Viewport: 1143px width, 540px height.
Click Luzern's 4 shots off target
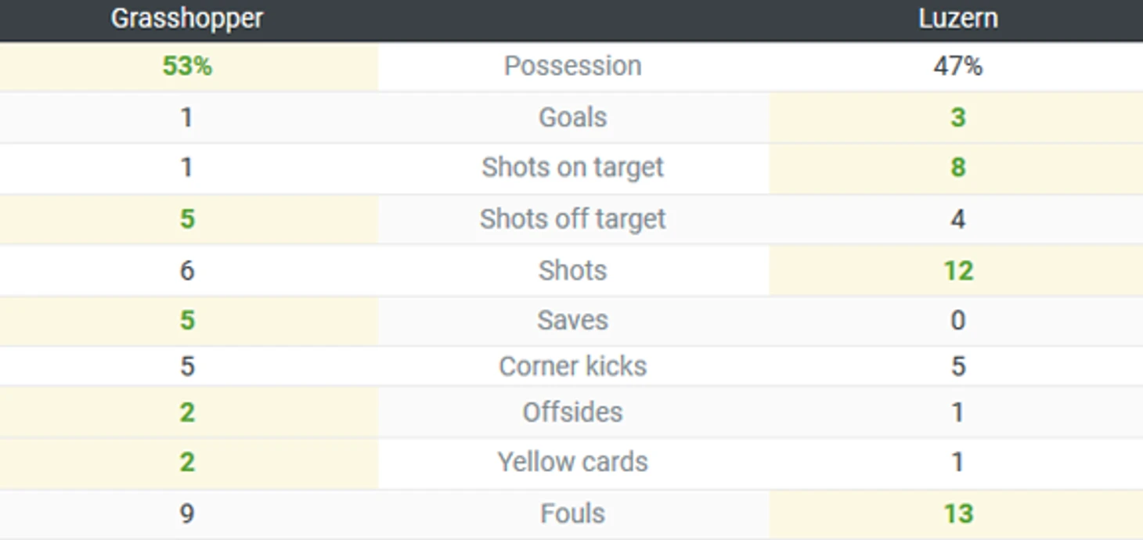[957, 219]
